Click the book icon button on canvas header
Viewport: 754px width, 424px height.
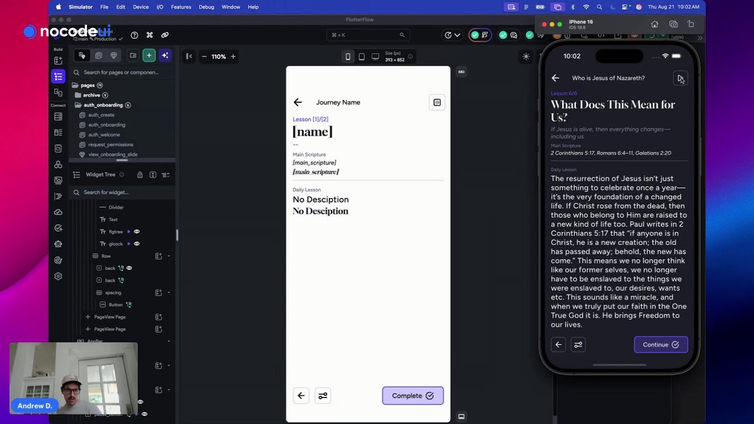click(437, 102)
